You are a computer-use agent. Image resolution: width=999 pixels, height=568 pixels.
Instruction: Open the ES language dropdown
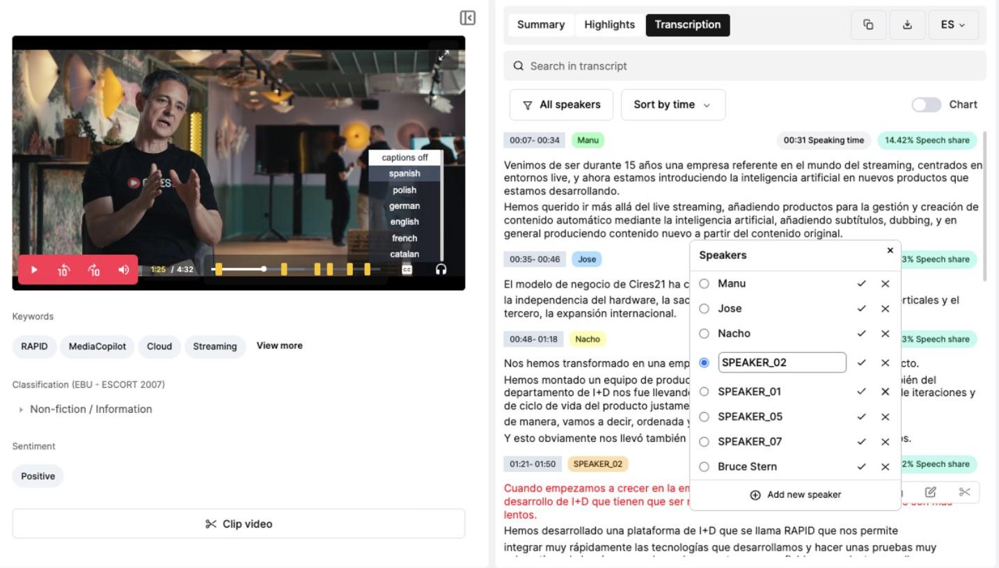[x=953, y=25]
